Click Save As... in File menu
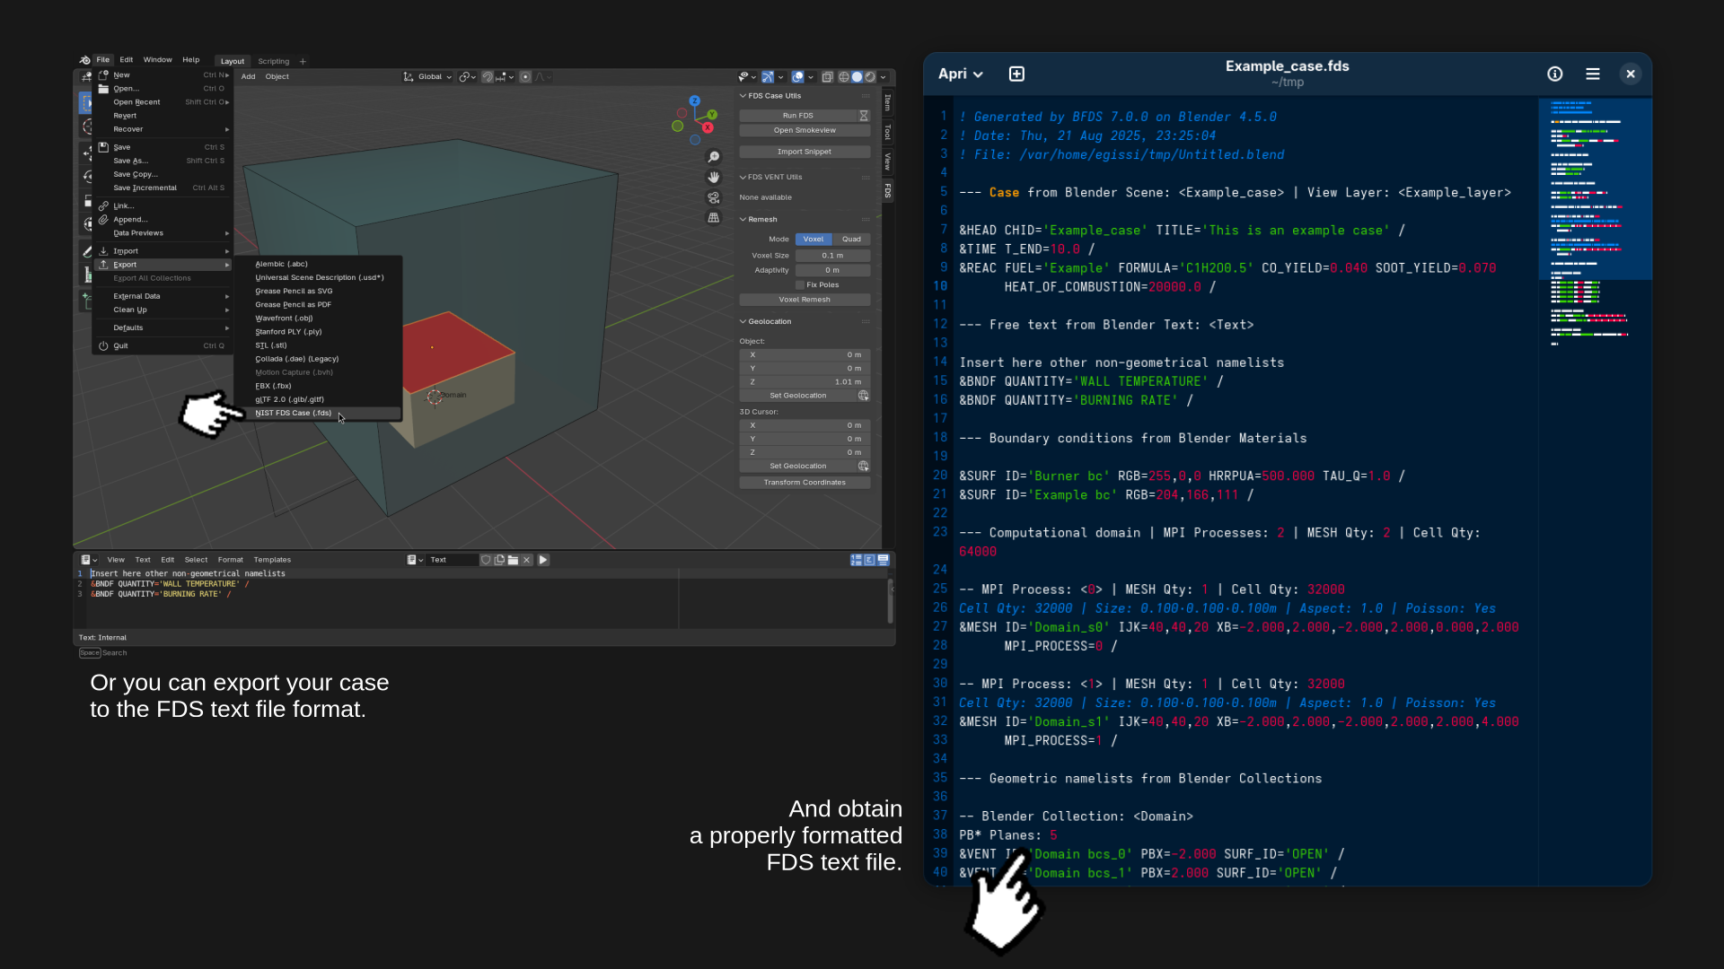The image size is (1724, 969). (163, 161)
